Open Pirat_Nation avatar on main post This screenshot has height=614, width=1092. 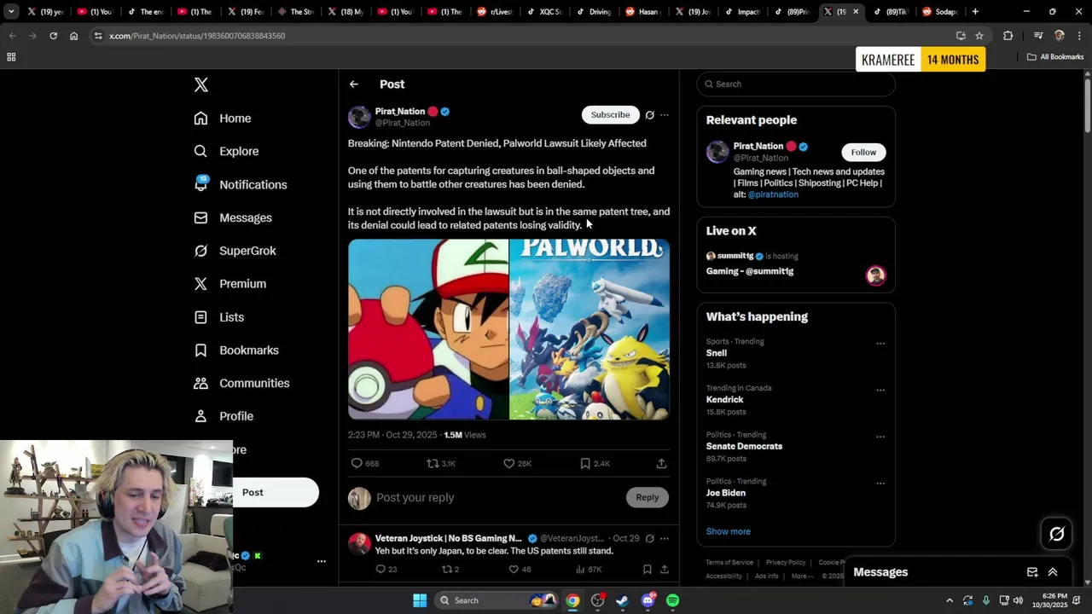359,117
